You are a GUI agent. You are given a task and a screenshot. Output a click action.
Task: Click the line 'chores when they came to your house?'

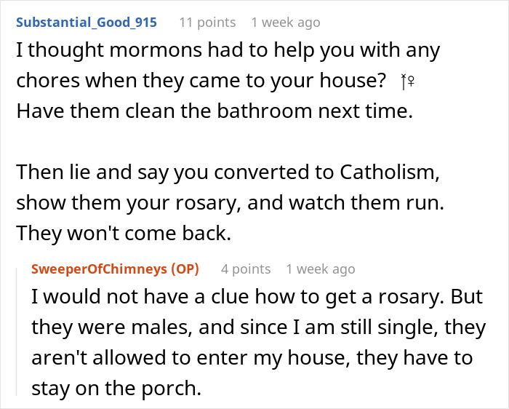tap(201, 82)
